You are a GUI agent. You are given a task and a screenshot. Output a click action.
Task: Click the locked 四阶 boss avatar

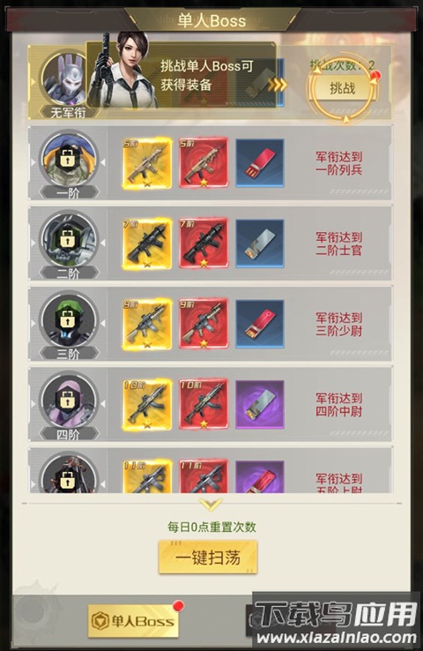pyautogui.click(x=69, y=401)
